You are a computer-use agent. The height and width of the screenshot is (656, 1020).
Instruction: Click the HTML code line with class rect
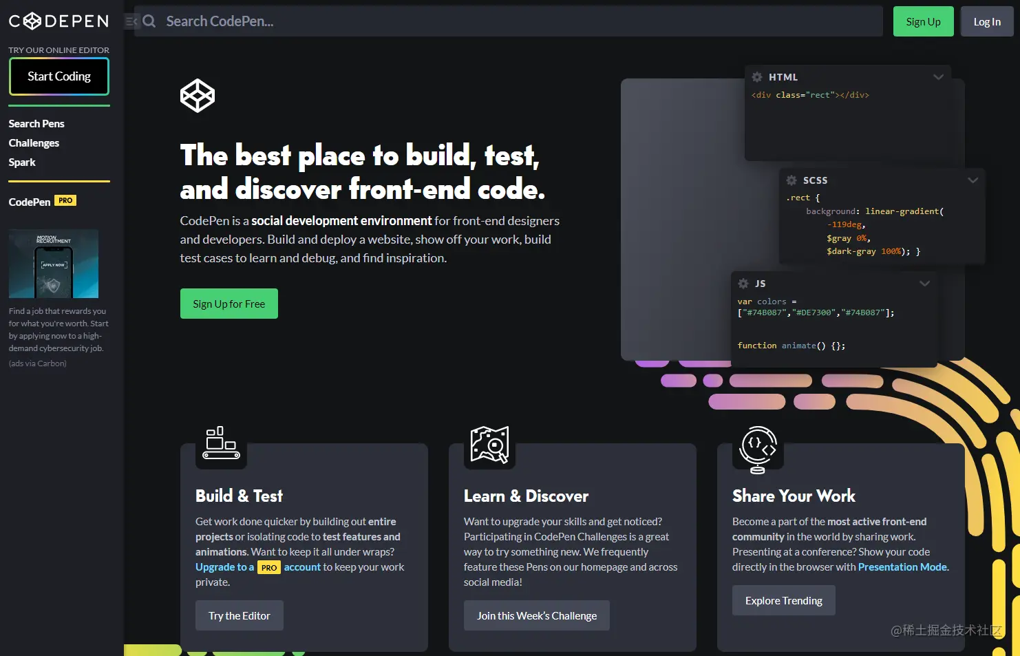(x=810, y=95)
